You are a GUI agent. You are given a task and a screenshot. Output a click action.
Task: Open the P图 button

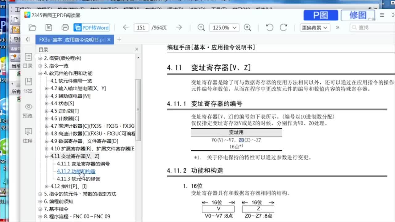tap(321, 15)
